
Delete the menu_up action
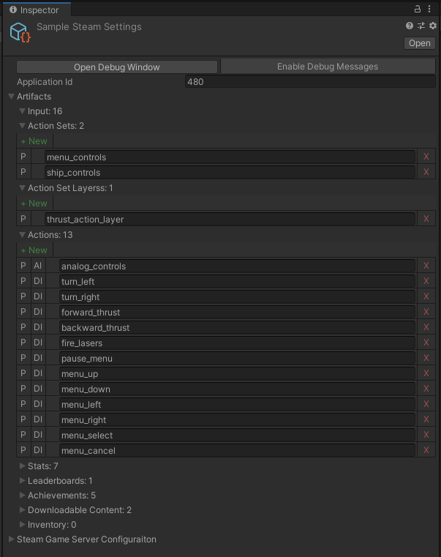(x=426, y=373)
